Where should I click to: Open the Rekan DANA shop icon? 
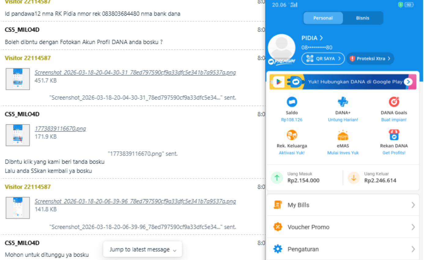point(394,135)
